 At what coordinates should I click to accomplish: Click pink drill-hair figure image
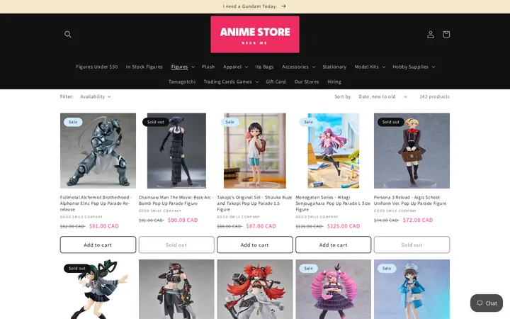333,289
